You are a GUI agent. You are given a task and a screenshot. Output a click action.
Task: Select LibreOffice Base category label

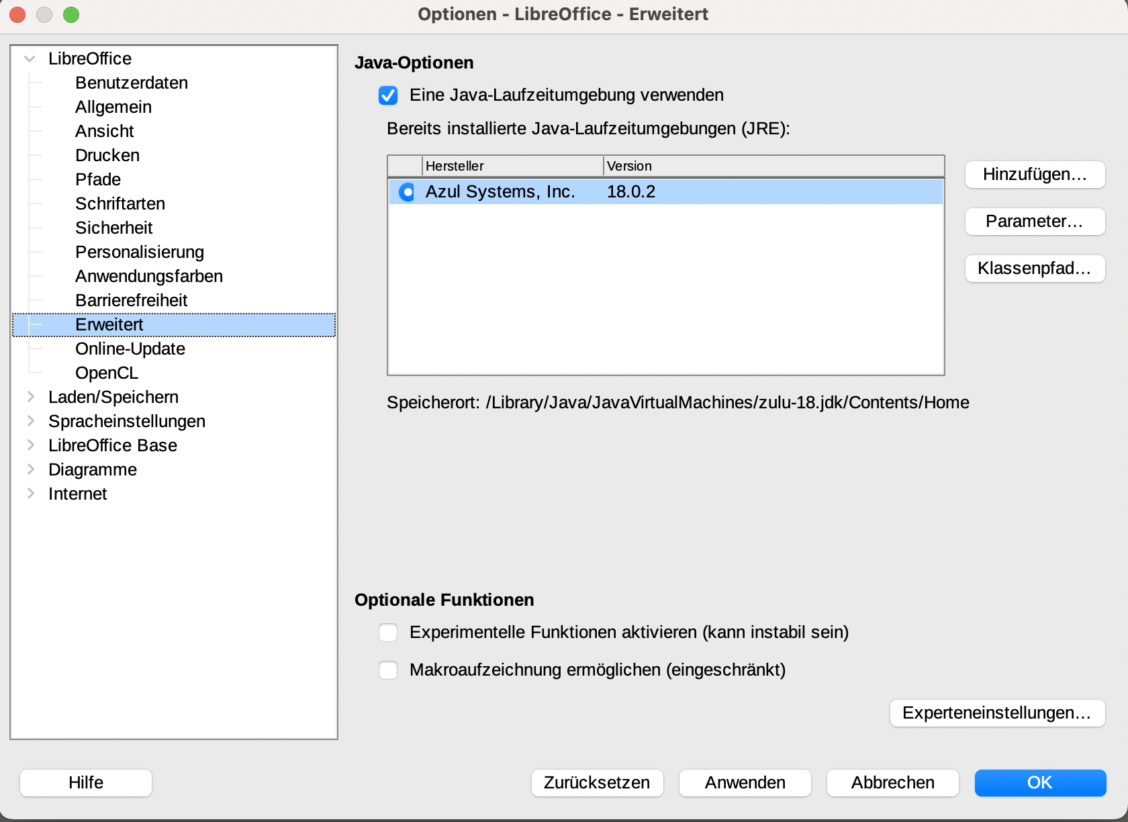click(x=113, y=445)
